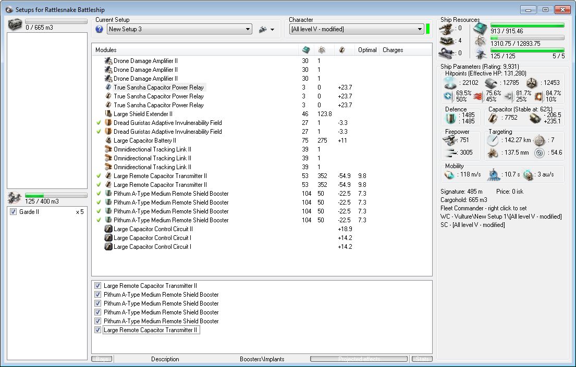Viewport: 576px width, 367px height.
Task: Click the sensor strength icon next to 54.6
Action: click(540, 153)
